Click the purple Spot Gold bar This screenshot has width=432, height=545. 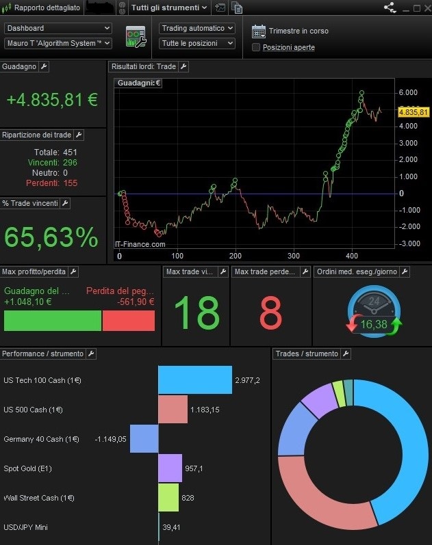coord(170,468)
